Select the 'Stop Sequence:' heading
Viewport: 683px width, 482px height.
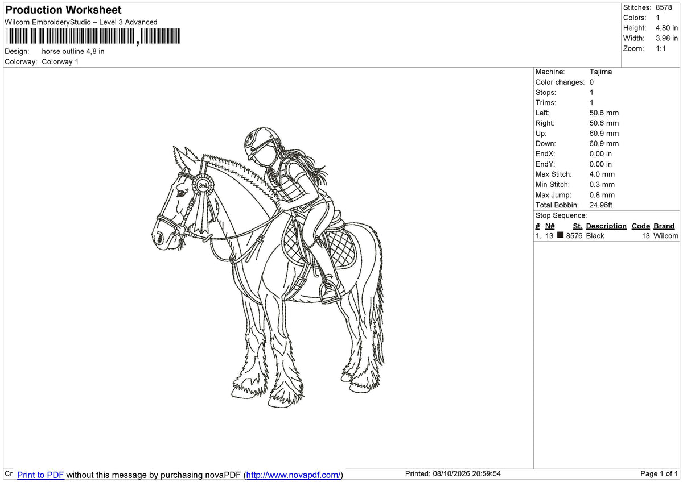pos(561,215)
